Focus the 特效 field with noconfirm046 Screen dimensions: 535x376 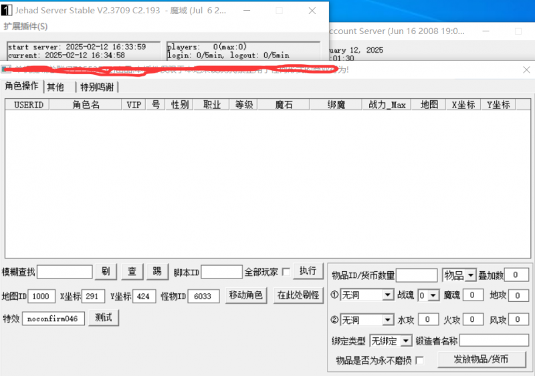click(53, 319)
